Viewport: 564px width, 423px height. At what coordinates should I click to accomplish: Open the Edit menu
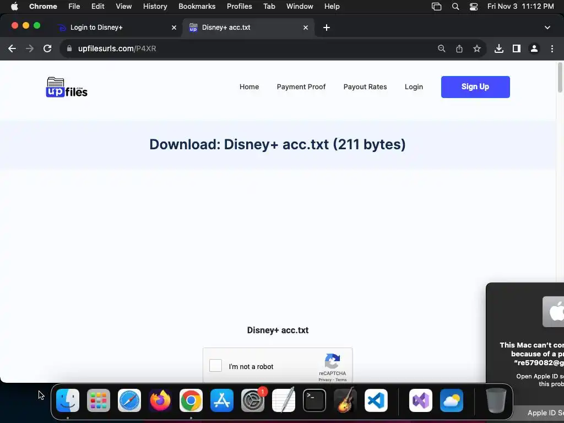click(98, 7)
